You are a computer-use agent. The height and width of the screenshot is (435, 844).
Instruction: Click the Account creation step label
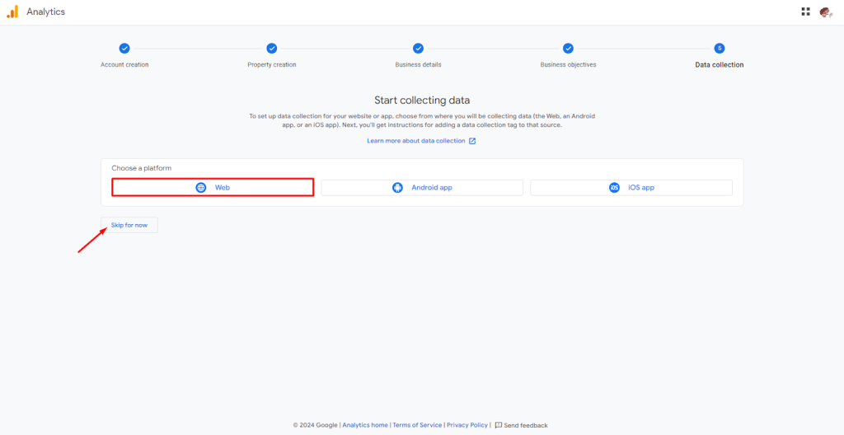[x=124, y=64]
